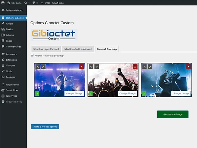
Task: Click Mettre à jour les options
Action: tap(45, 127)
